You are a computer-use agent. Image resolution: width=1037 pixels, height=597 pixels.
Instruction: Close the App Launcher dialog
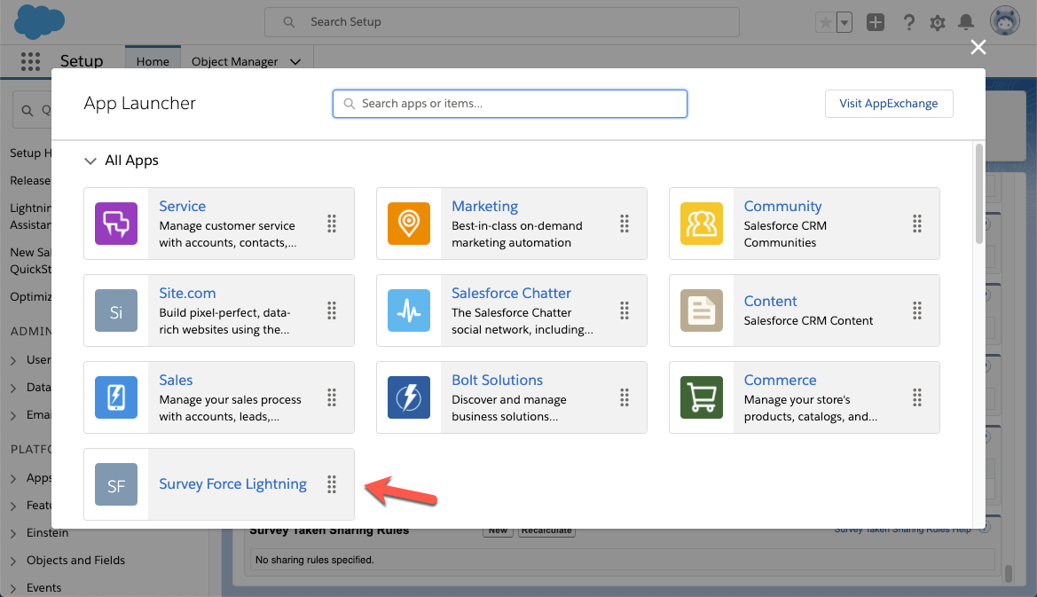pos(978,47)
